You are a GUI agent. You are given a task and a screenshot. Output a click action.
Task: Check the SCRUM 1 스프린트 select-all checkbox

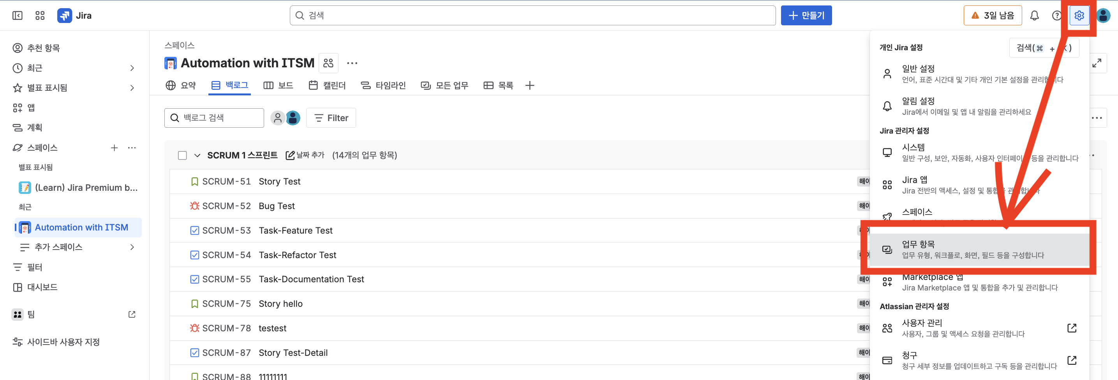182,155
